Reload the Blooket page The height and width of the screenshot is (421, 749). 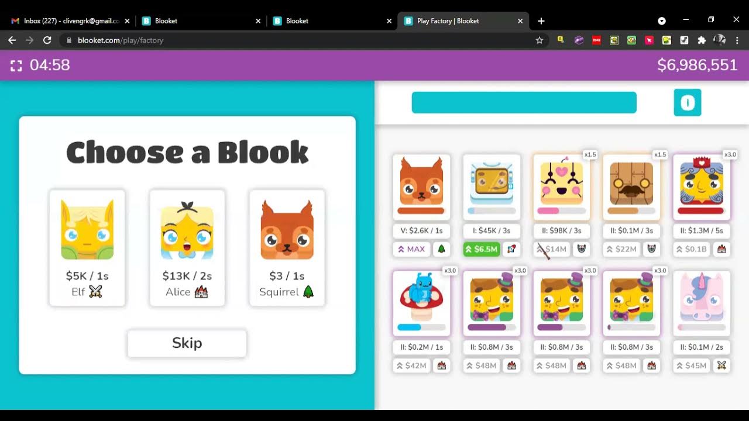tap(47, 40)
